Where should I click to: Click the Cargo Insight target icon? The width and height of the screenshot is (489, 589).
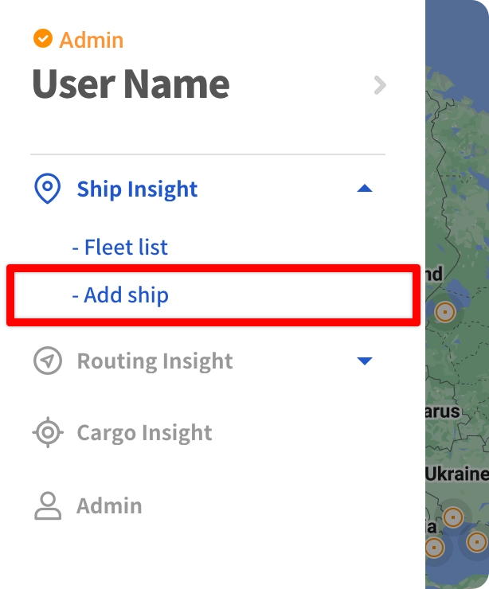(48, 433)
